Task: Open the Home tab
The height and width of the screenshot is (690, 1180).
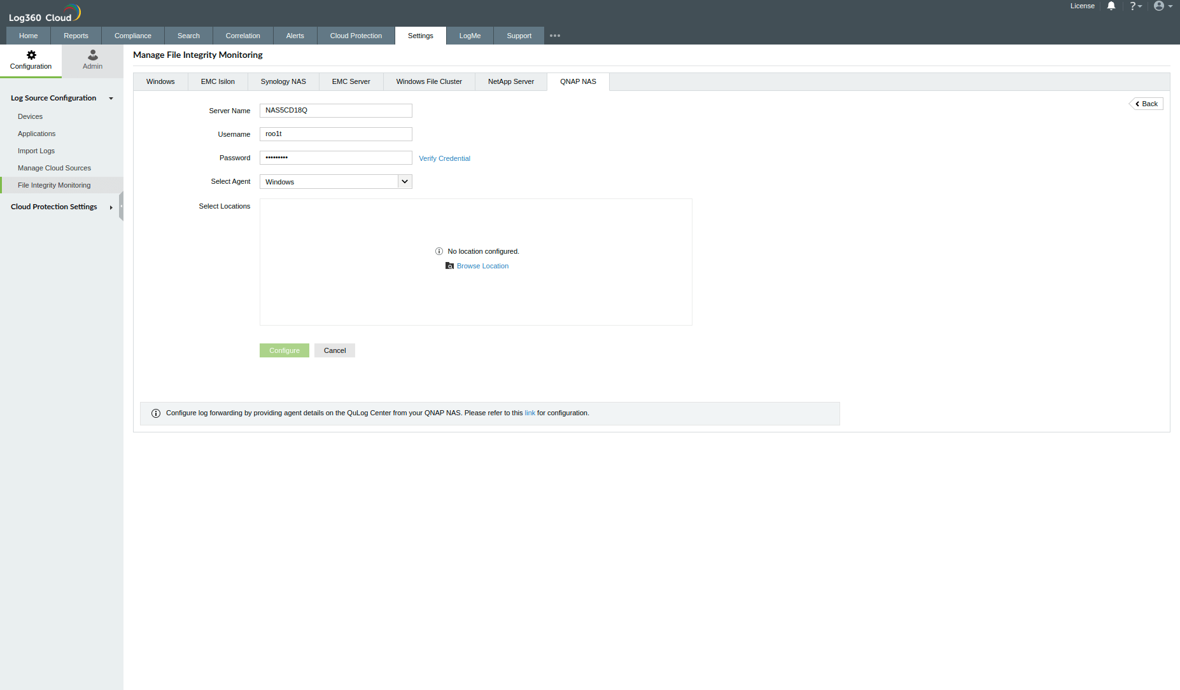Action: coord(29,36)
